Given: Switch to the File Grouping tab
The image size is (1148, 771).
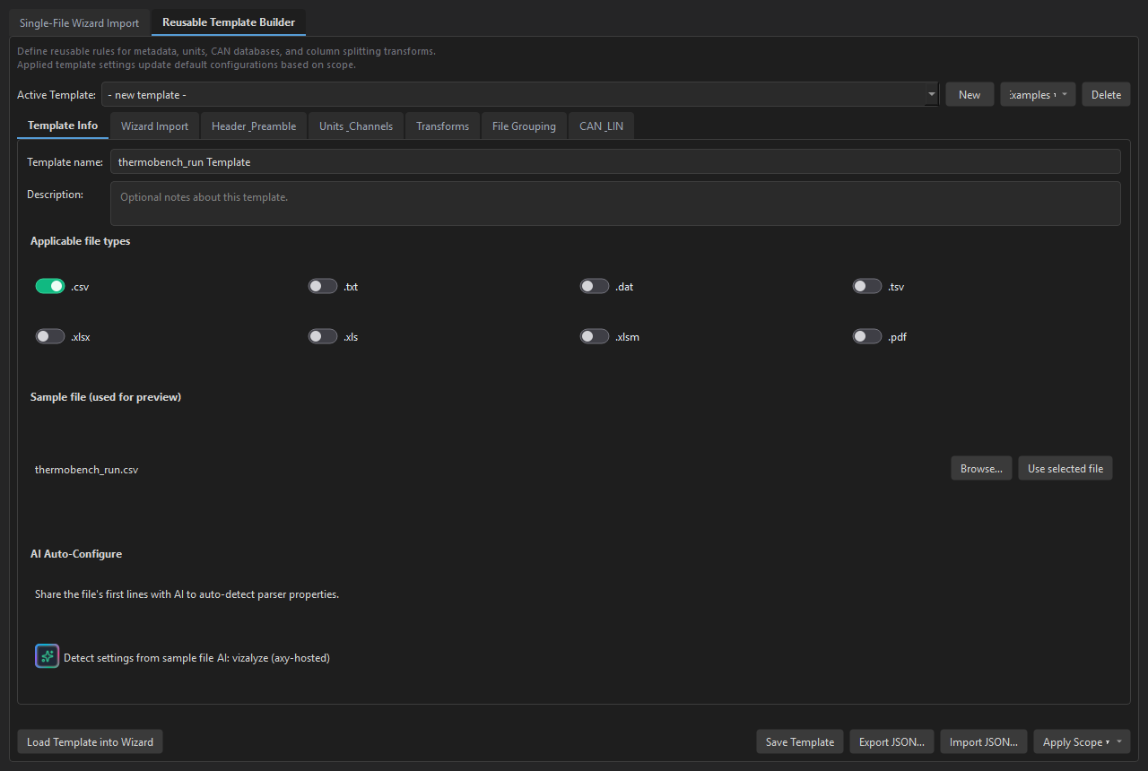Looking at the screenshot, I should click(524, 126).
